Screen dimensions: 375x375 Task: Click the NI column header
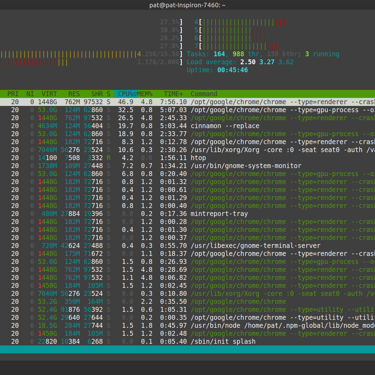click(30, 94)
